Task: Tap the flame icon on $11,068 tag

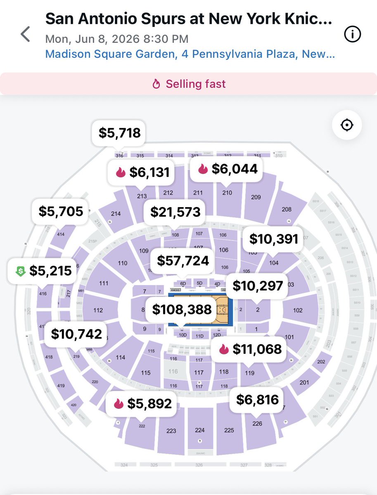Action: 224,349
